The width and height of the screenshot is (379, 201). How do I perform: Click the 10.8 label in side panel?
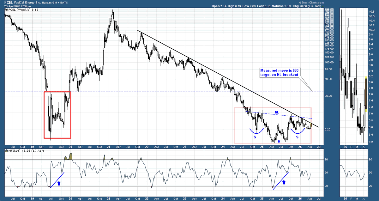[x=371, y=11]
